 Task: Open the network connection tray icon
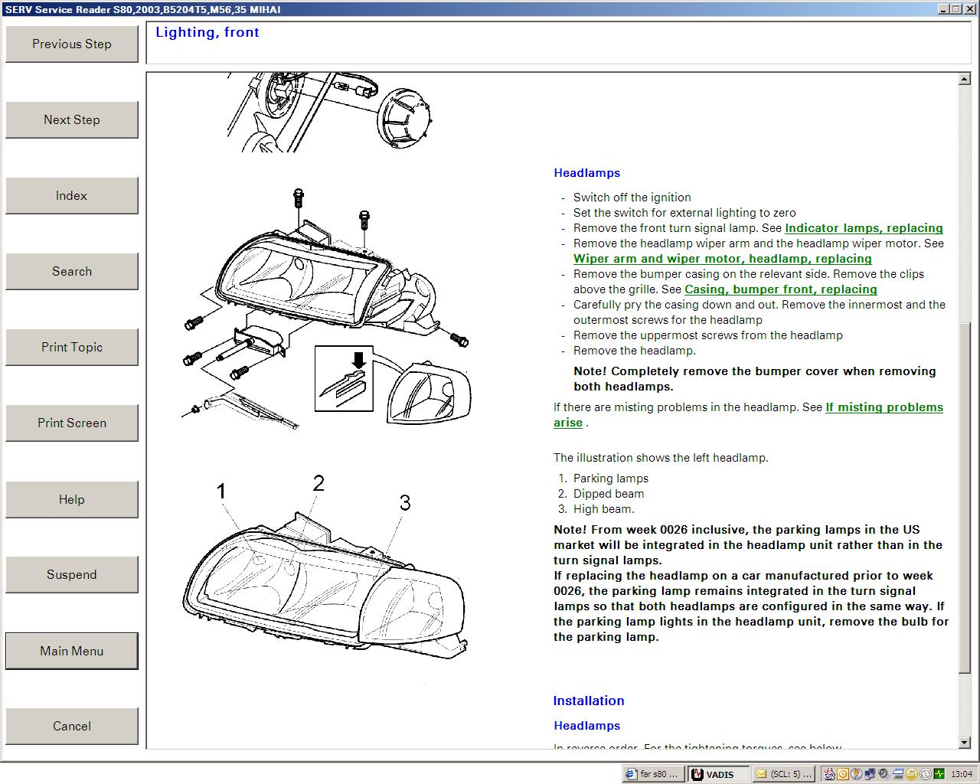tap(870, 774)
